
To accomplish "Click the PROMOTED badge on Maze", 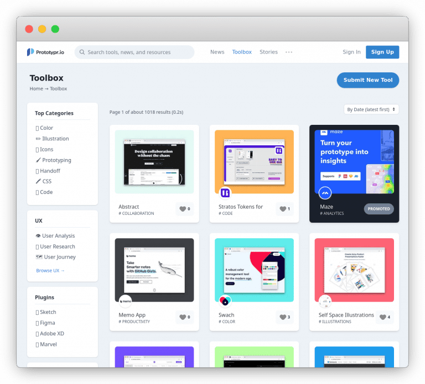I will [x=379, y=209].
